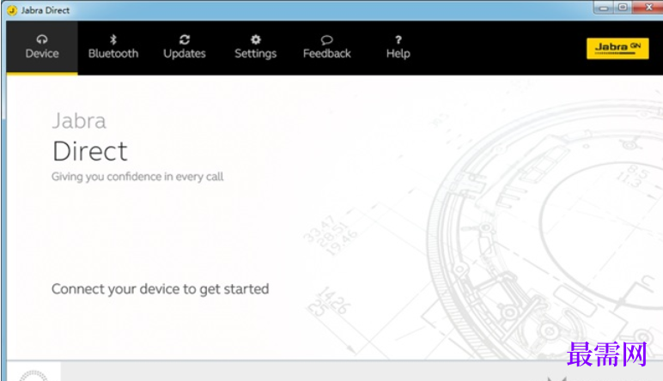Image resolution: width=663 pixels, height=381 pixels.
Task: Open the Device tab
Action: pyautogui.click(x=42, y=47)
